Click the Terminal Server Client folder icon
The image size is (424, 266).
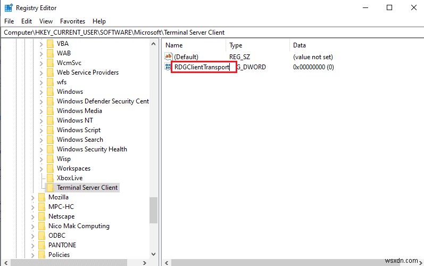pos(50,188)
